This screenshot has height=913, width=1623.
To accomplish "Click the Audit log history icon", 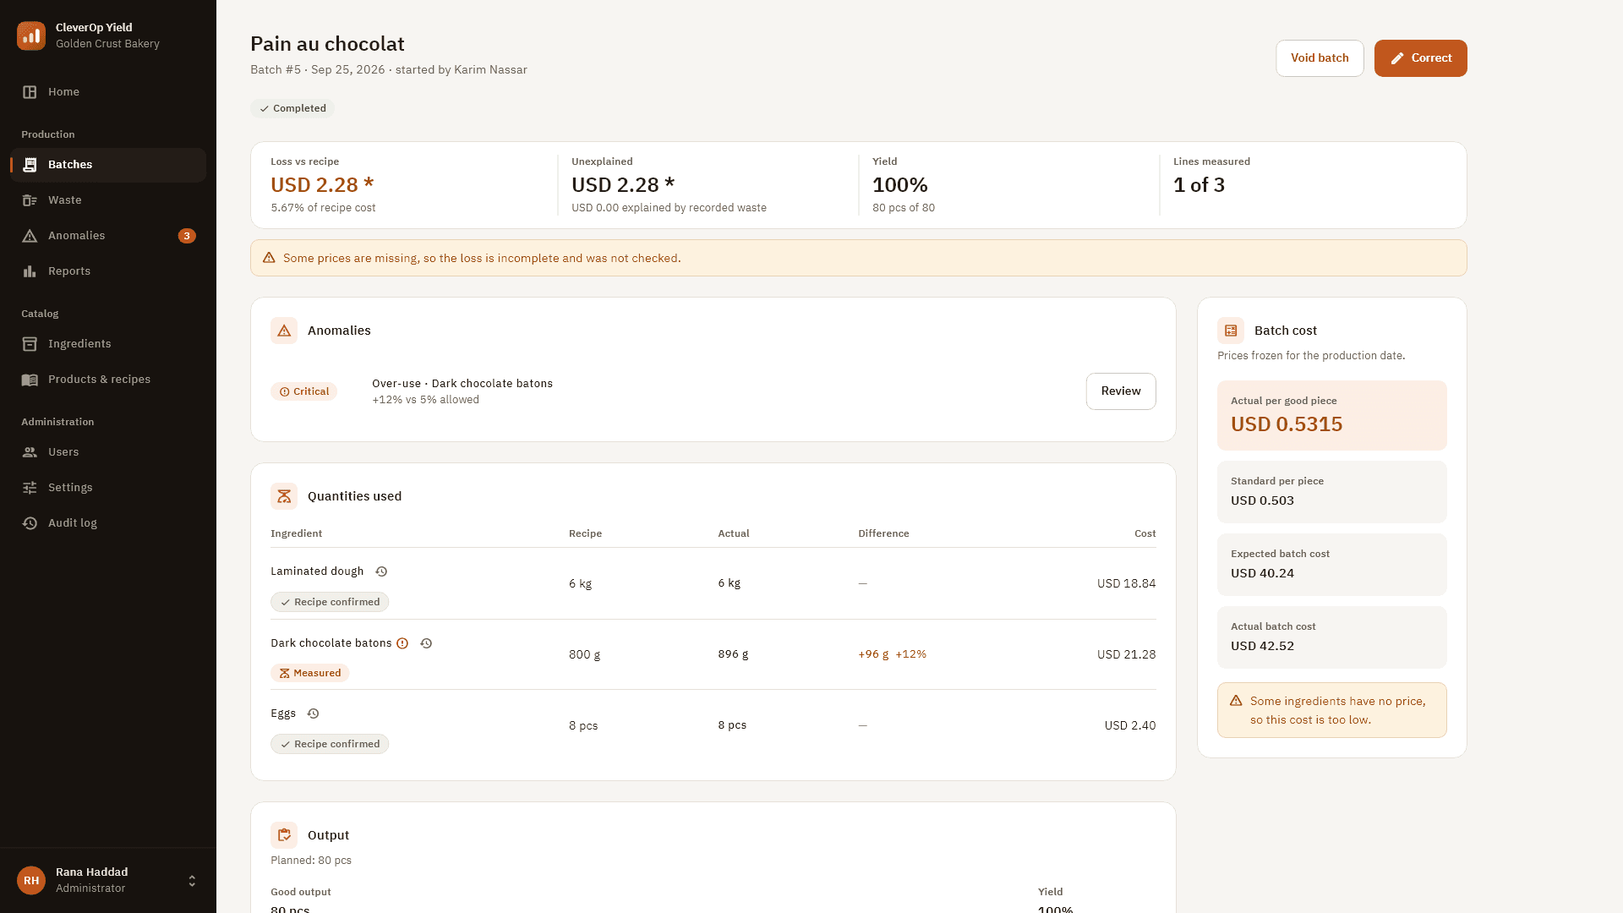I will [30, 523].
